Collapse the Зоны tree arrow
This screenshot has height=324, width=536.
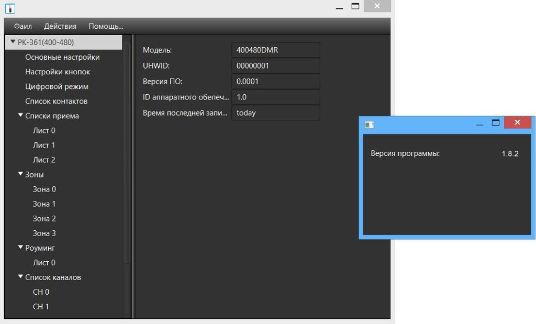pos(20,174)
